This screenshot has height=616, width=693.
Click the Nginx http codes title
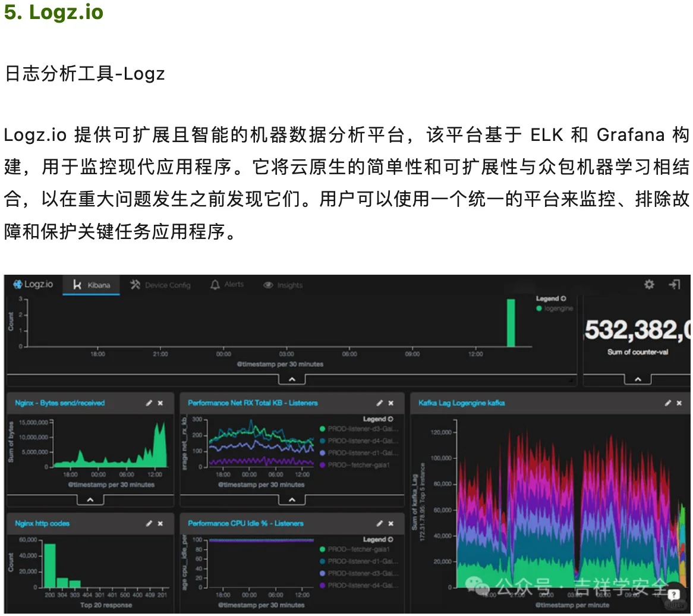(42, 523)
